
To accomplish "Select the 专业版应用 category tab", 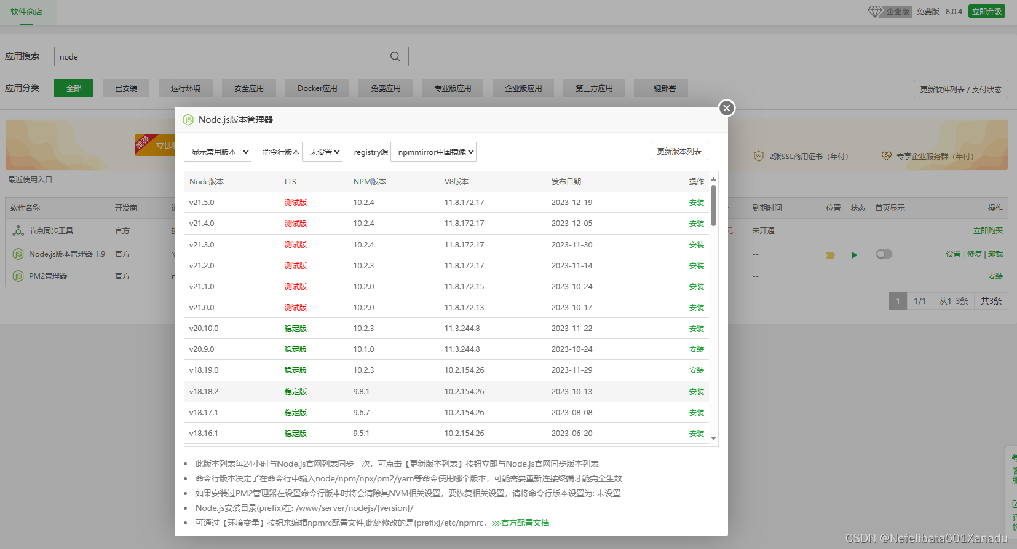I will 453,88.
